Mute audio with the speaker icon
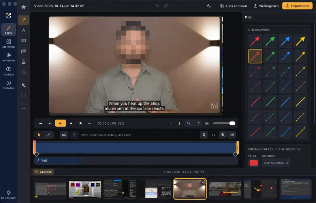 (207, 123)
